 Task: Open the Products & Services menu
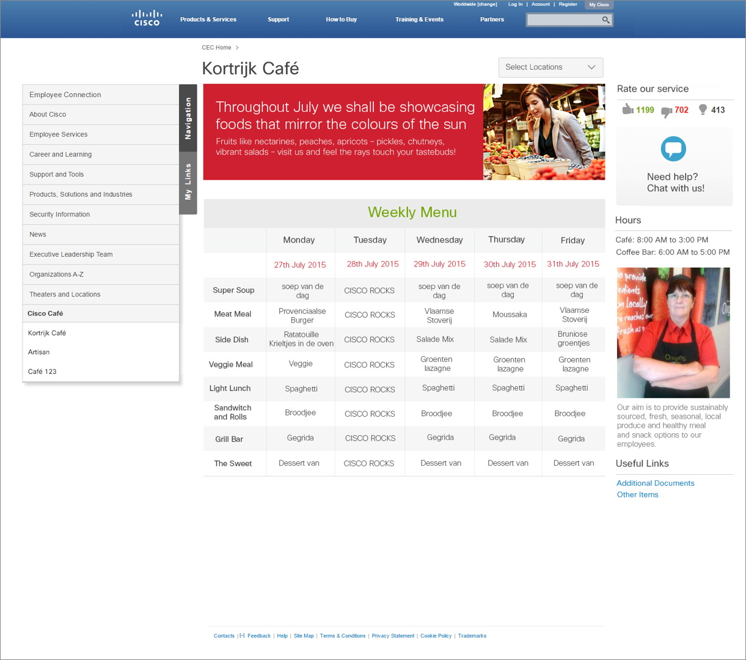coord(208,20)
